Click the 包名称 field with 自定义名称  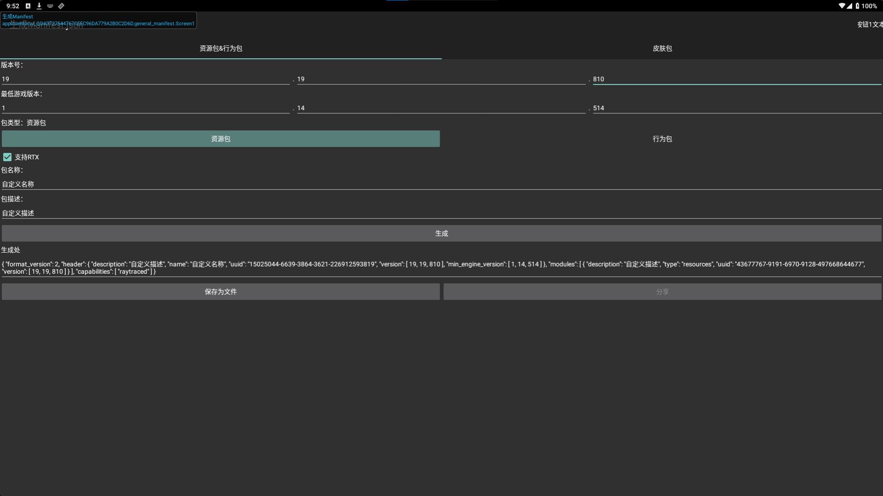click(x=441, y=184)
